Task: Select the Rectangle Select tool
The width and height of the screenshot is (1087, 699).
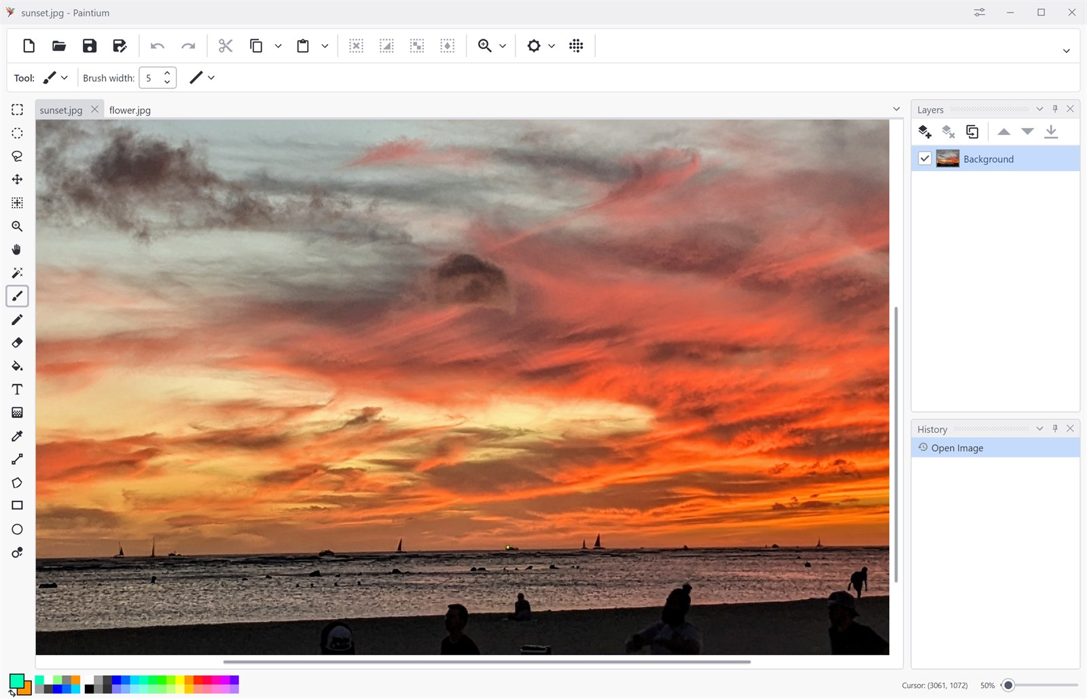Action: [18, 110]
